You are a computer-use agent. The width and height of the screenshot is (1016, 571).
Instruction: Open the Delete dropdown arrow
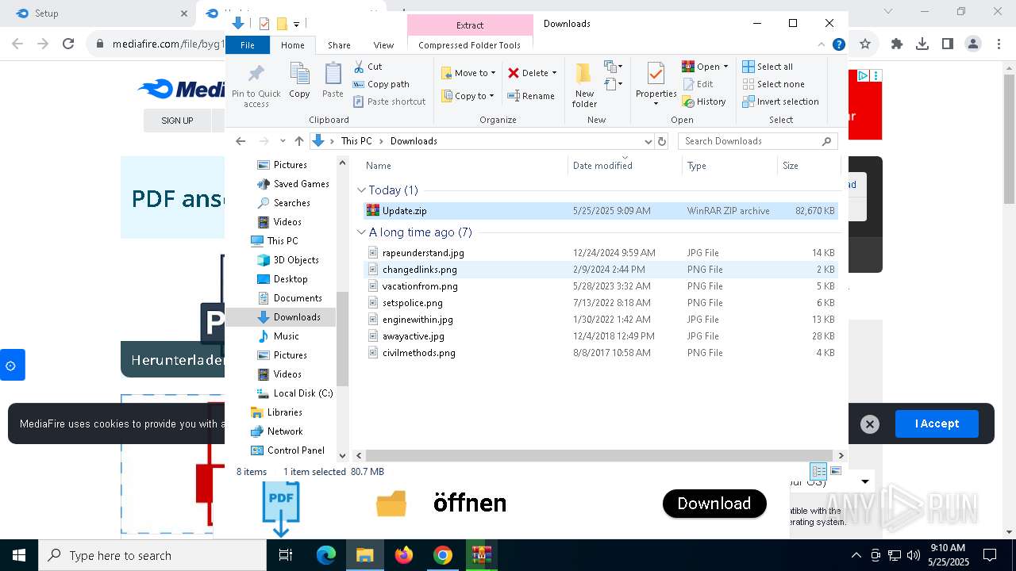554,73
